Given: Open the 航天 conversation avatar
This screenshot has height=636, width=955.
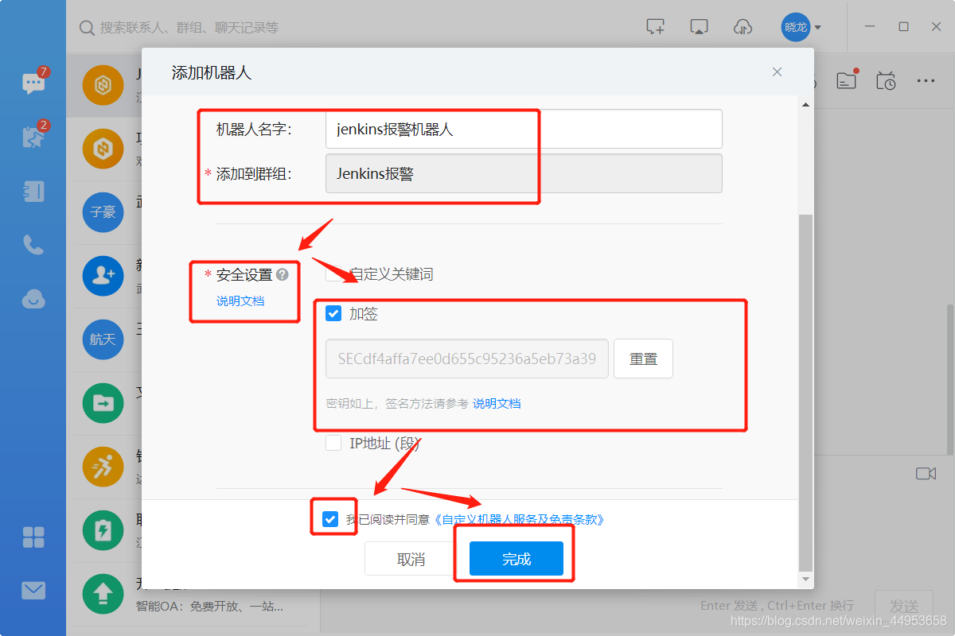Looking at the screenshot, I should pos(103,339).
